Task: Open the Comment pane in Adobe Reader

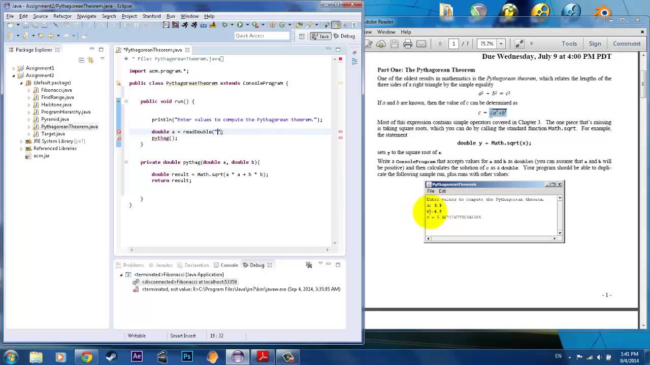Action: pyautogui.click(x=627, y=44)
